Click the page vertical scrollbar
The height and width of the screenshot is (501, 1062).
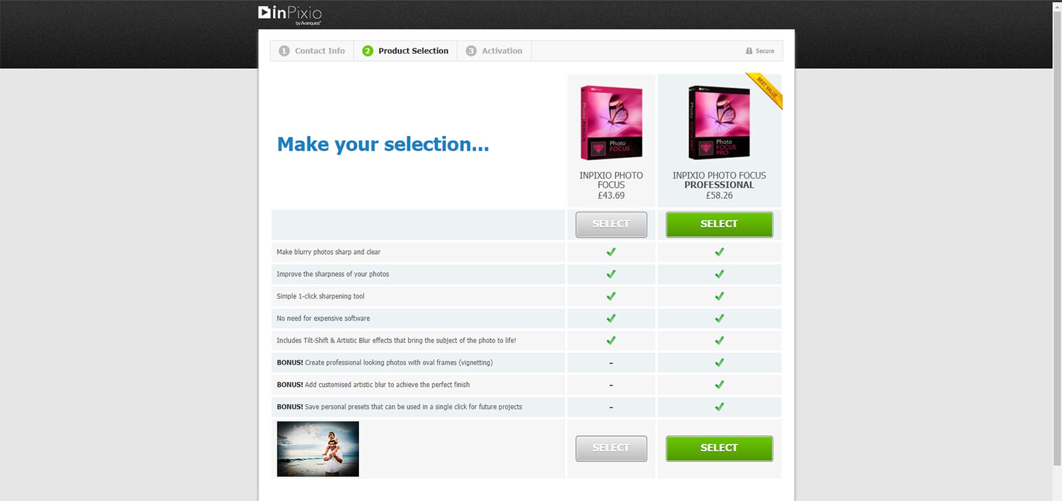click(x=1057, y=239)
